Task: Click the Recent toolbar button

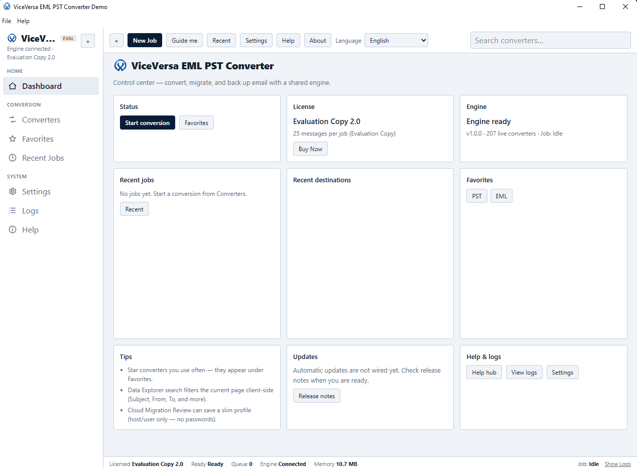Action: point(221,41)
